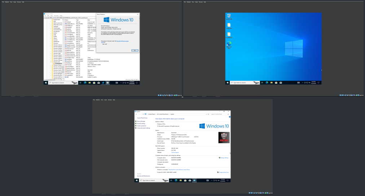365x196 pixels.
Task: Go to Control Panel Home link
Action: point(142,118)
